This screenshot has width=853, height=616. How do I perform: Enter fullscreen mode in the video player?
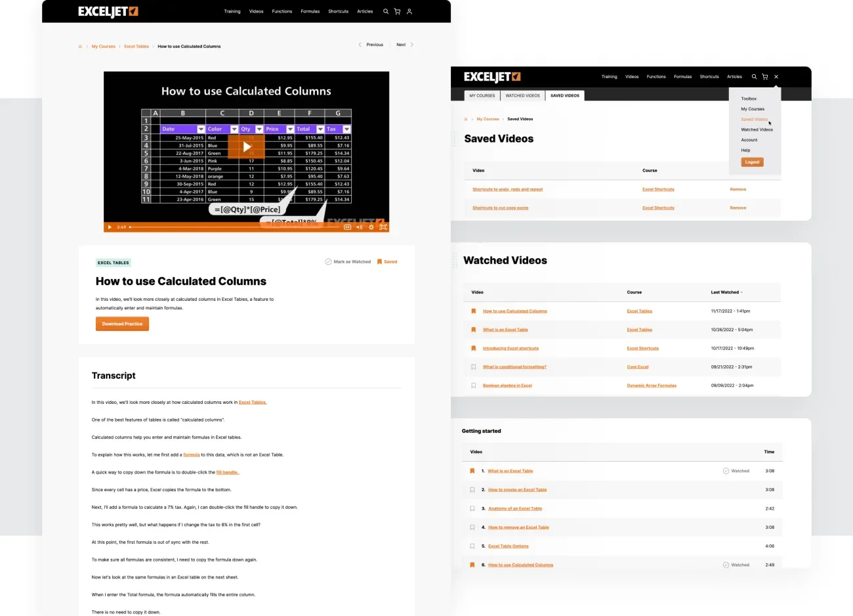(x=383, y=227)
